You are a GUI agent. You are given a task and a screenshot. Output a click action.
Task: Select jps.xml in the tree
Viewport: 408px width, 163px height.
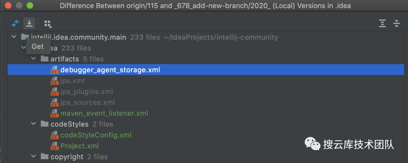[72, 81]
